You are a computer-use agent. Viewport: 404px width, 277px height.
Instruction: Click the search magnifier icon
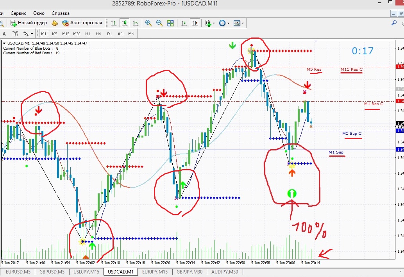coord(394,23)
